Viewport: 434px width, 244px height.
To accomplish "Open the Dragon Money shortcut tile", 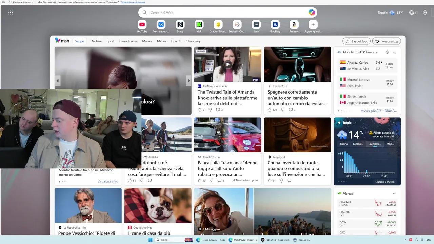I will (x=218, y=26).
